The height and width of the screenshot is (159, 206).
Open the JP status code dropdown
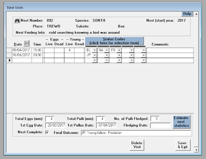(95, 55)
